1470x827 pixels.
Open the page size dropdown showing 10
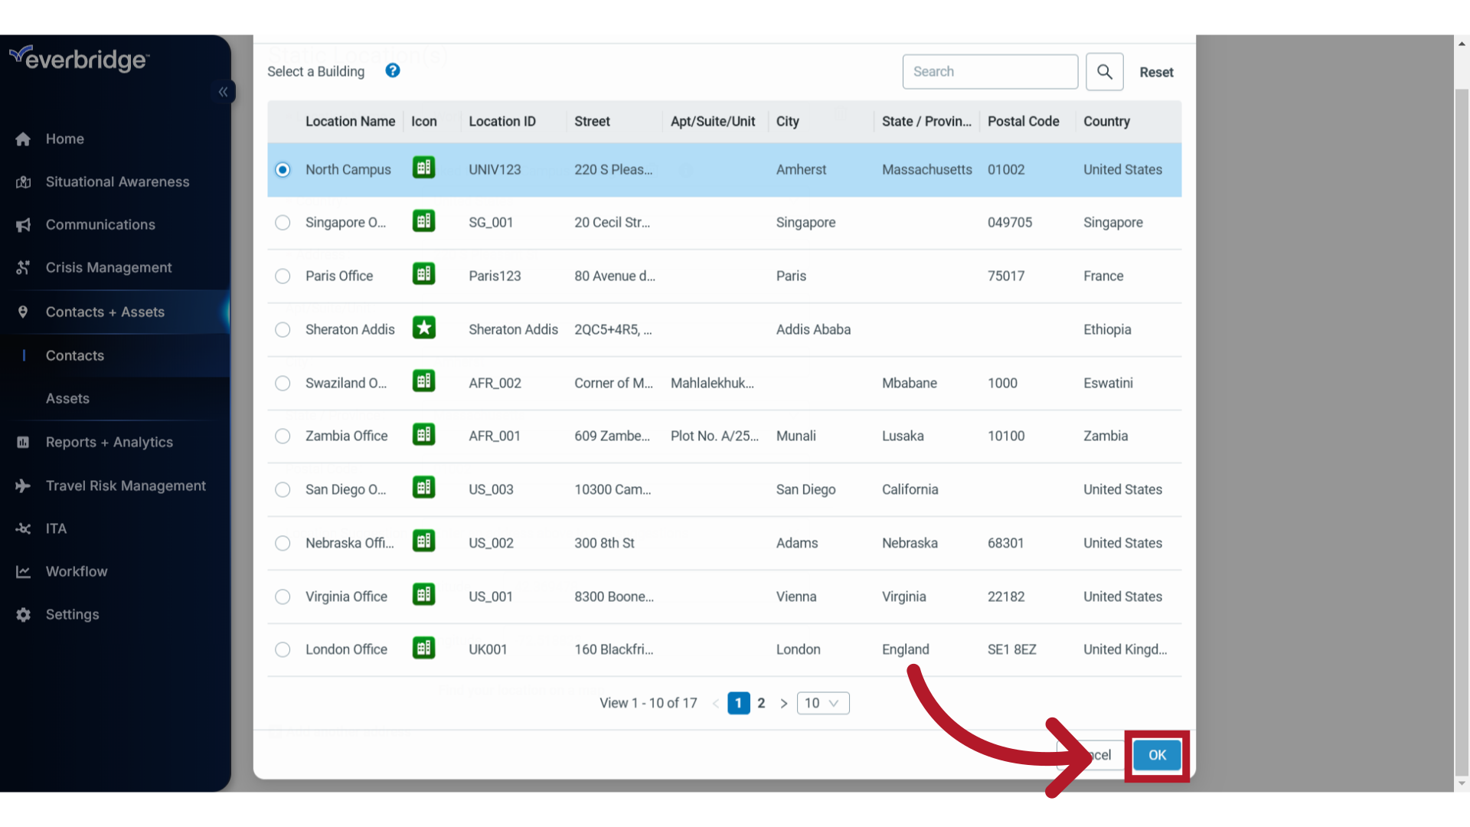tap(822, 703)
